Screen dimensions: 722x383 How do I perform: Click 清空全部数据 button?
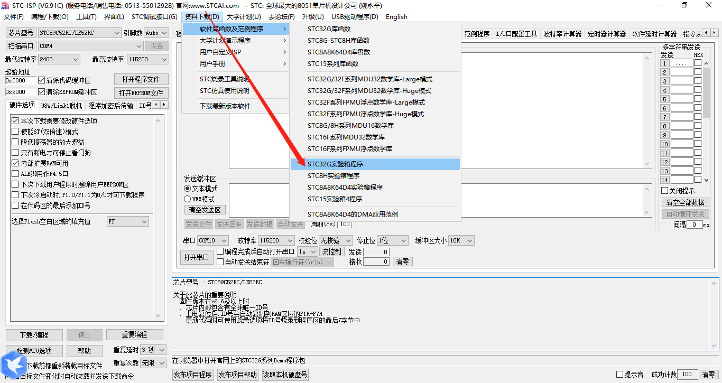(x=686, y=202)
